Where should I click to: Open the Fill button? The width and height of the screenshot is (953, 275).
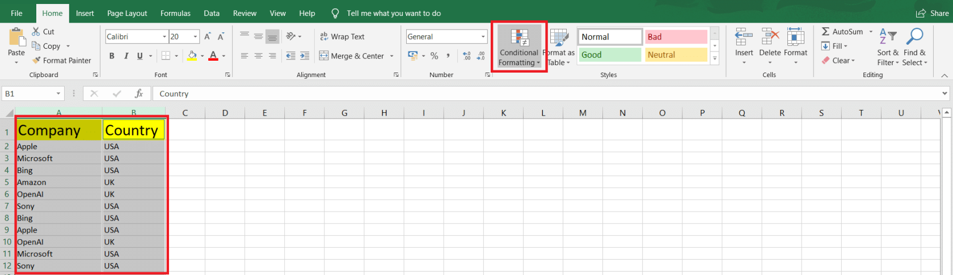pyautogui.click(x=834, y=46)
